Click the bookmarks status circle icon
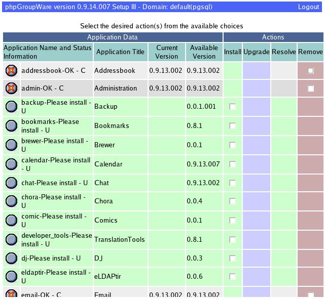325x299 pixels. click(x=11, y=126)
